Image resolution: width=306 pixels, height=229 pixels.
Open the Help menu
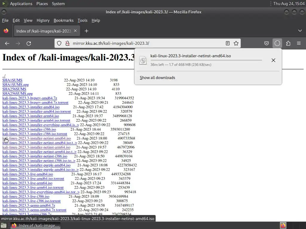[96, 21]
